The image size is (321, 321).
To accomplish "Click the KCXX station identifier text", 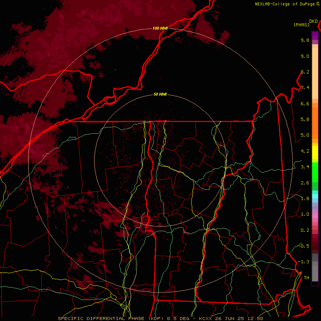I will 205,319.
